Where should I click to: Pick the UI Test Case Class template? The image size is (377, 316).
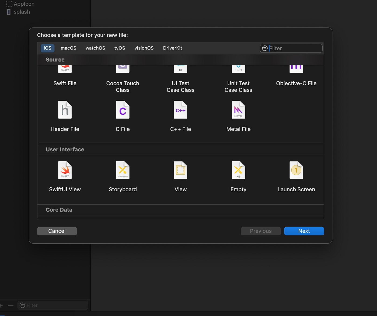pyautogui.click(x=180, y=69)
